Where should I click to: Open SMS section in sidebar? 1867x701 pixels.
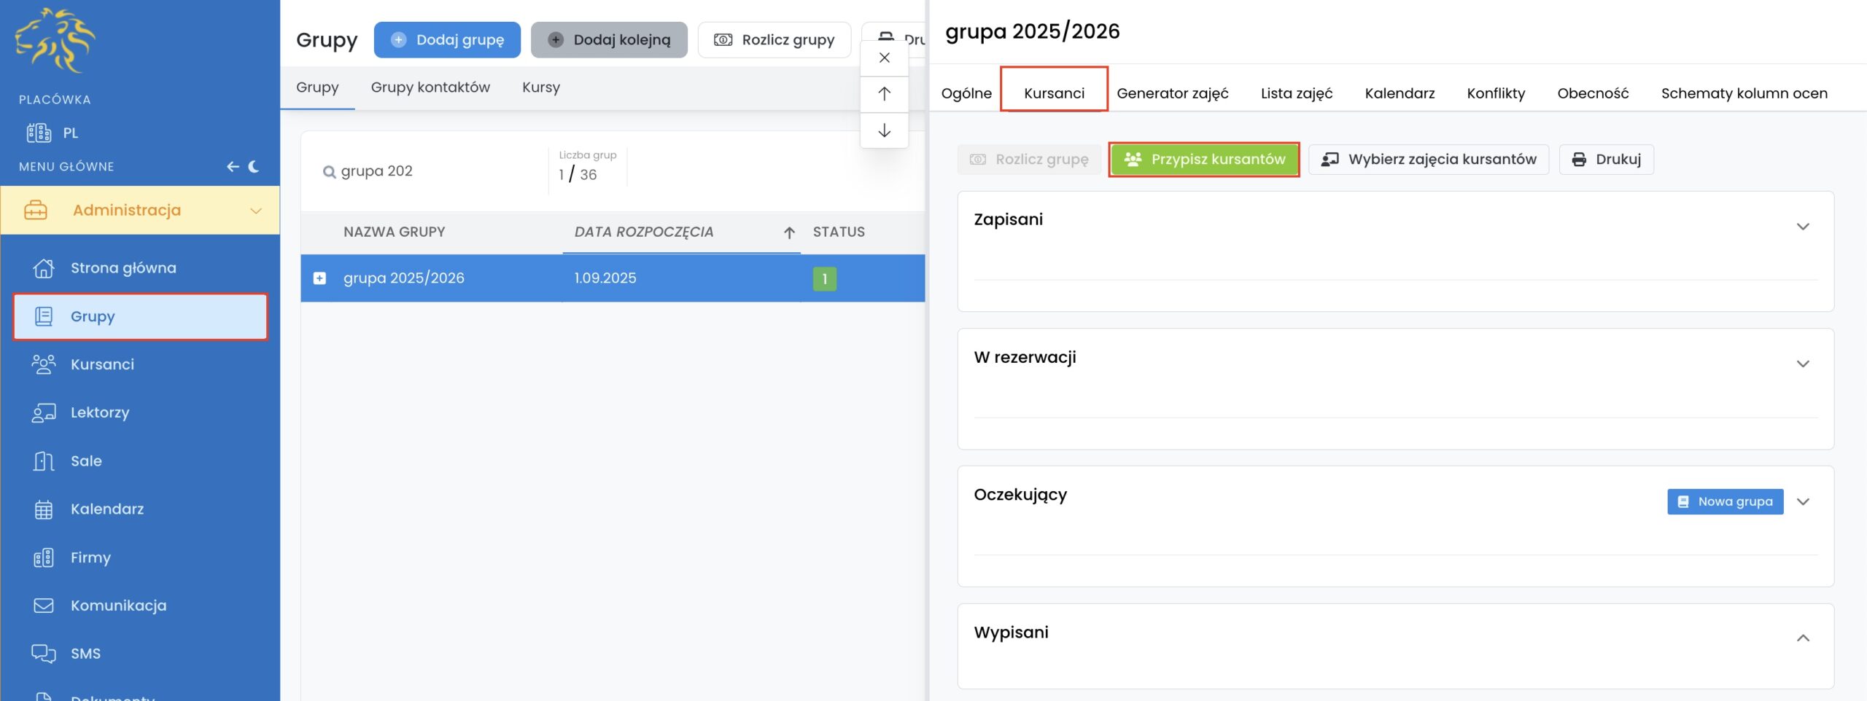[x=85, y=654]
